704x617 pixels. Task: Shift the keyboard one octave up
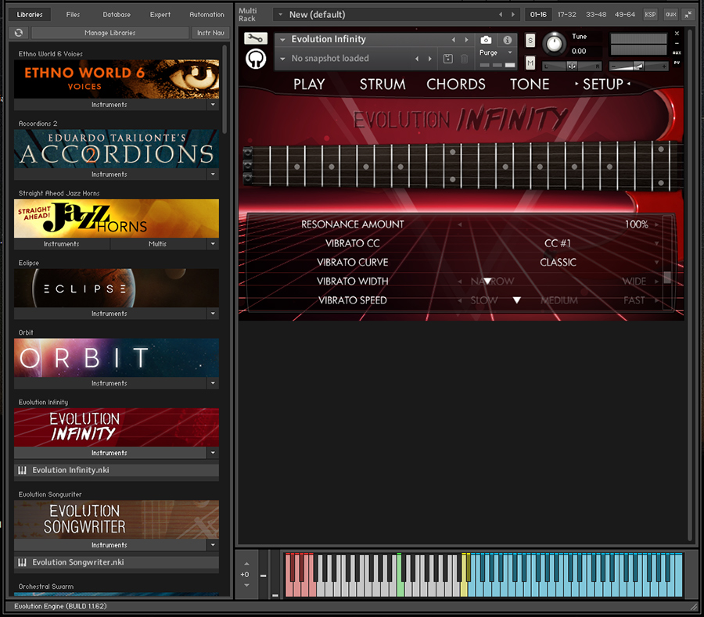click(246, 564)
